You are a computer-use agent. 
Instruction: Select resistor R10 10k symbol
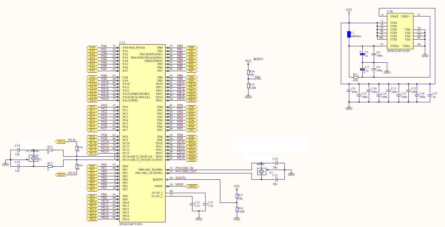(x=248, y=72)
